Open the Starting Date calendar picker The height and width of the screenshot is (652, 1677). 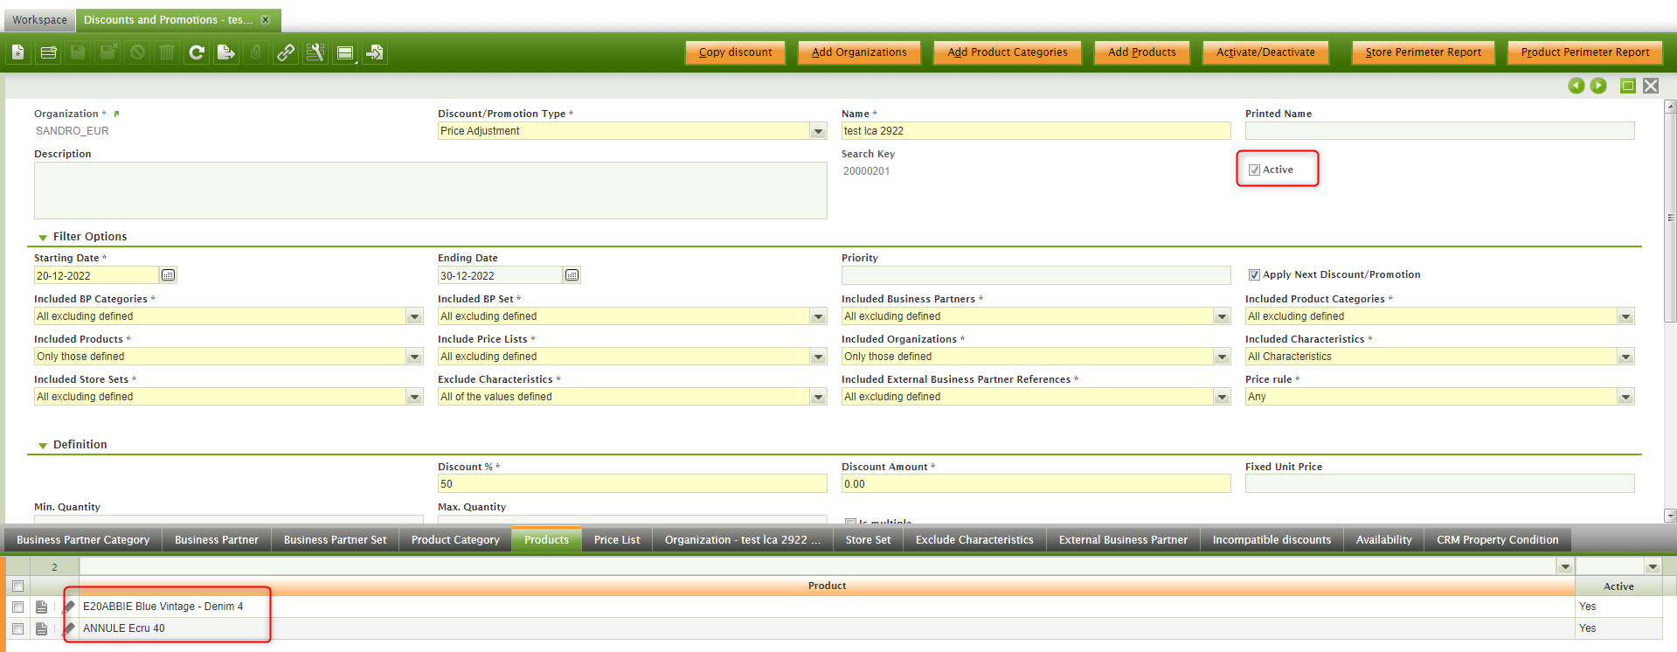coord(169,275)
